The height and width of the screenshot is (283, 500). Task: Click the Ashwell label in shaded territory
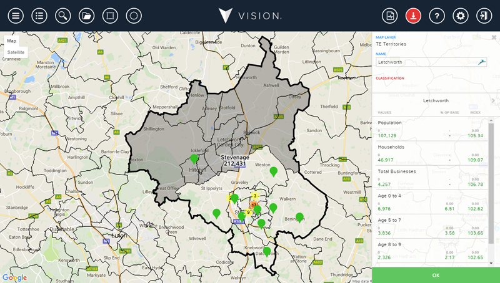point(271,85)
